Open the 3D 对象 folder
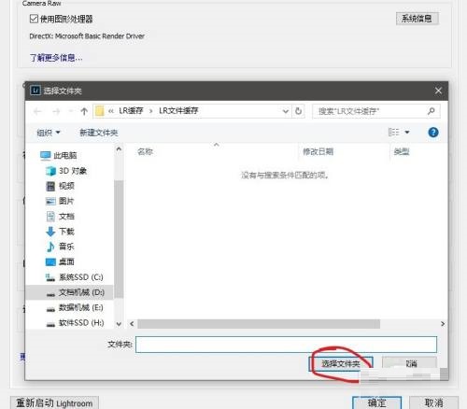The image size is (467, 409). pyautogui.click(x=66, y=171)
